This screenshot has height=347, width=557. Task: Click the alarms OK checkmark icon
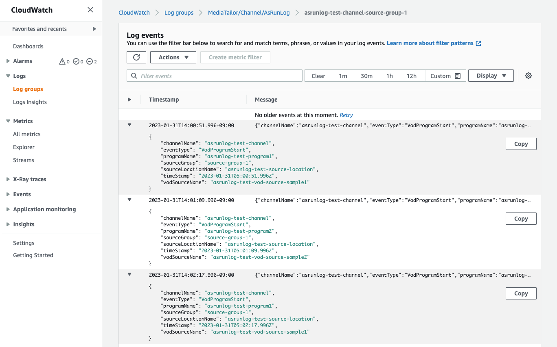coord(76,61)
